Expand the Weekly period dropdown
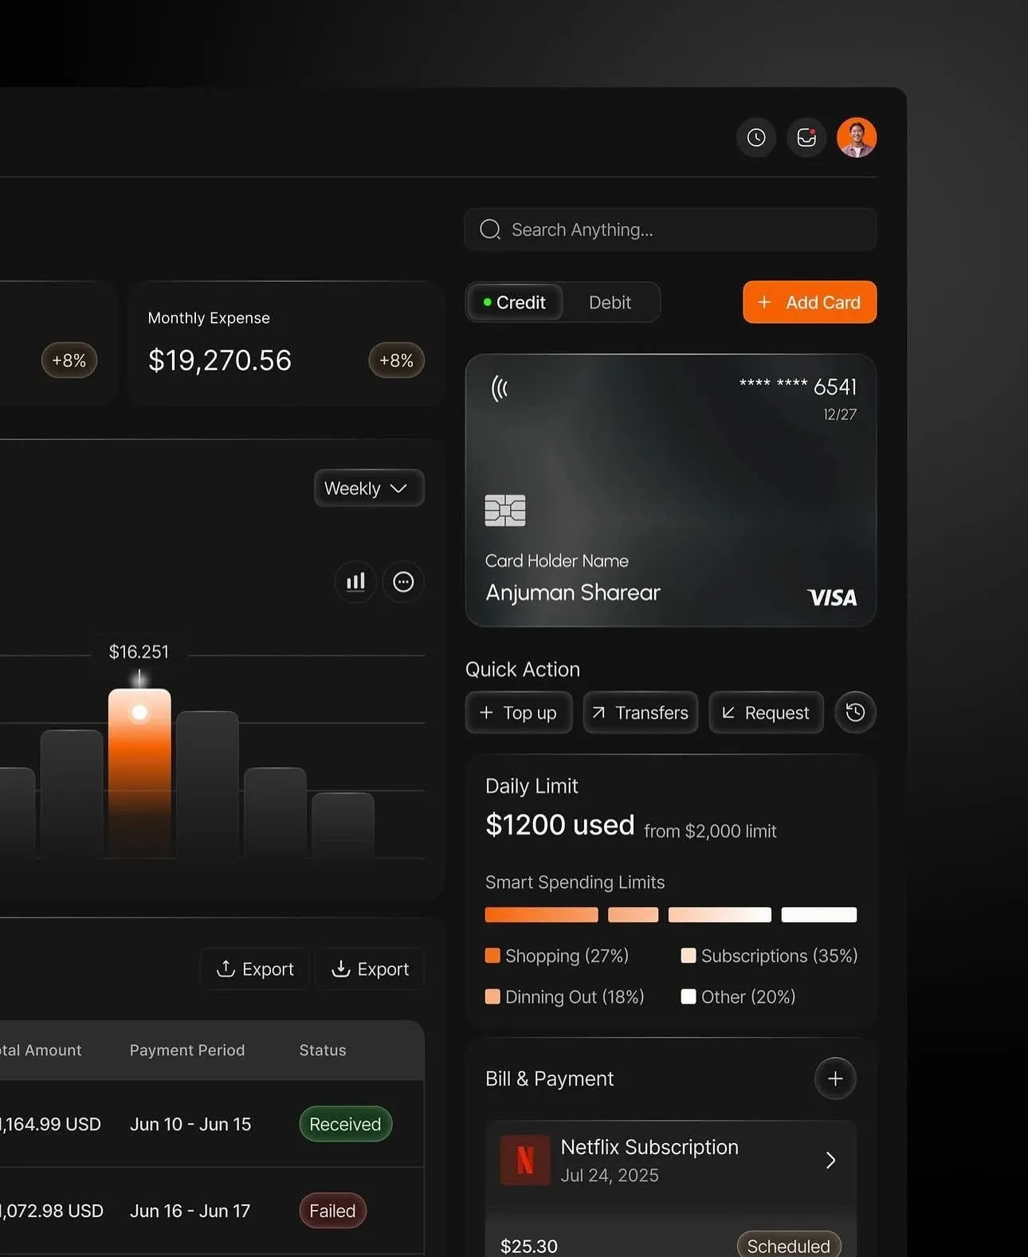1028x1257 pixels. click(368, 488)
